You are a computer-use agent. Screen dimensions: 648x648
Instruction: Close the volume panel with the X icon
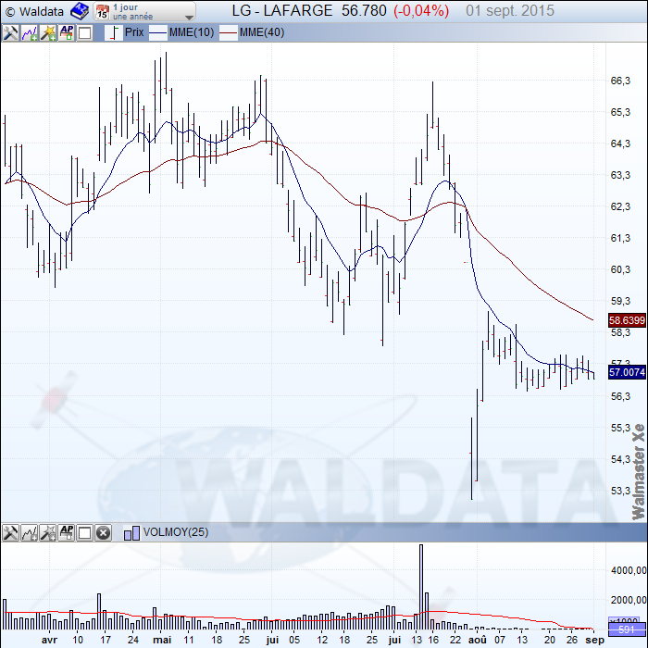104,532
